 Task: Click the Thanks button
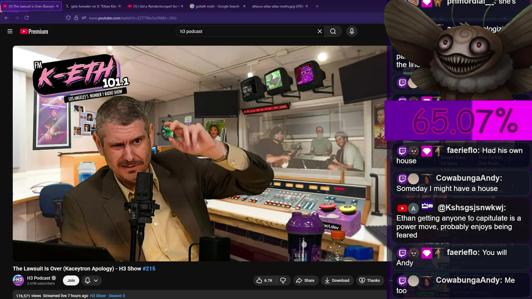pyautogui.click(x=369, y=280)
